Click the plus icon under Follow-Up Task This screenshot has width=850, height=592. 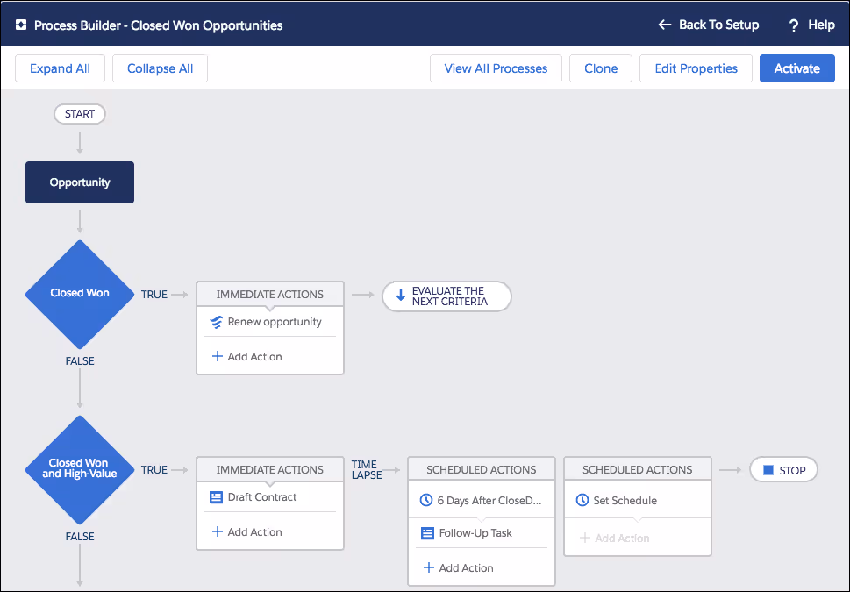pos(428,567)
